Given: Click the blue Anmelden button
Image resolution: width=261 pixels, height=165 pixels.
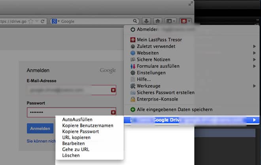Looking at the screenshot, I should tap(40, 128).
